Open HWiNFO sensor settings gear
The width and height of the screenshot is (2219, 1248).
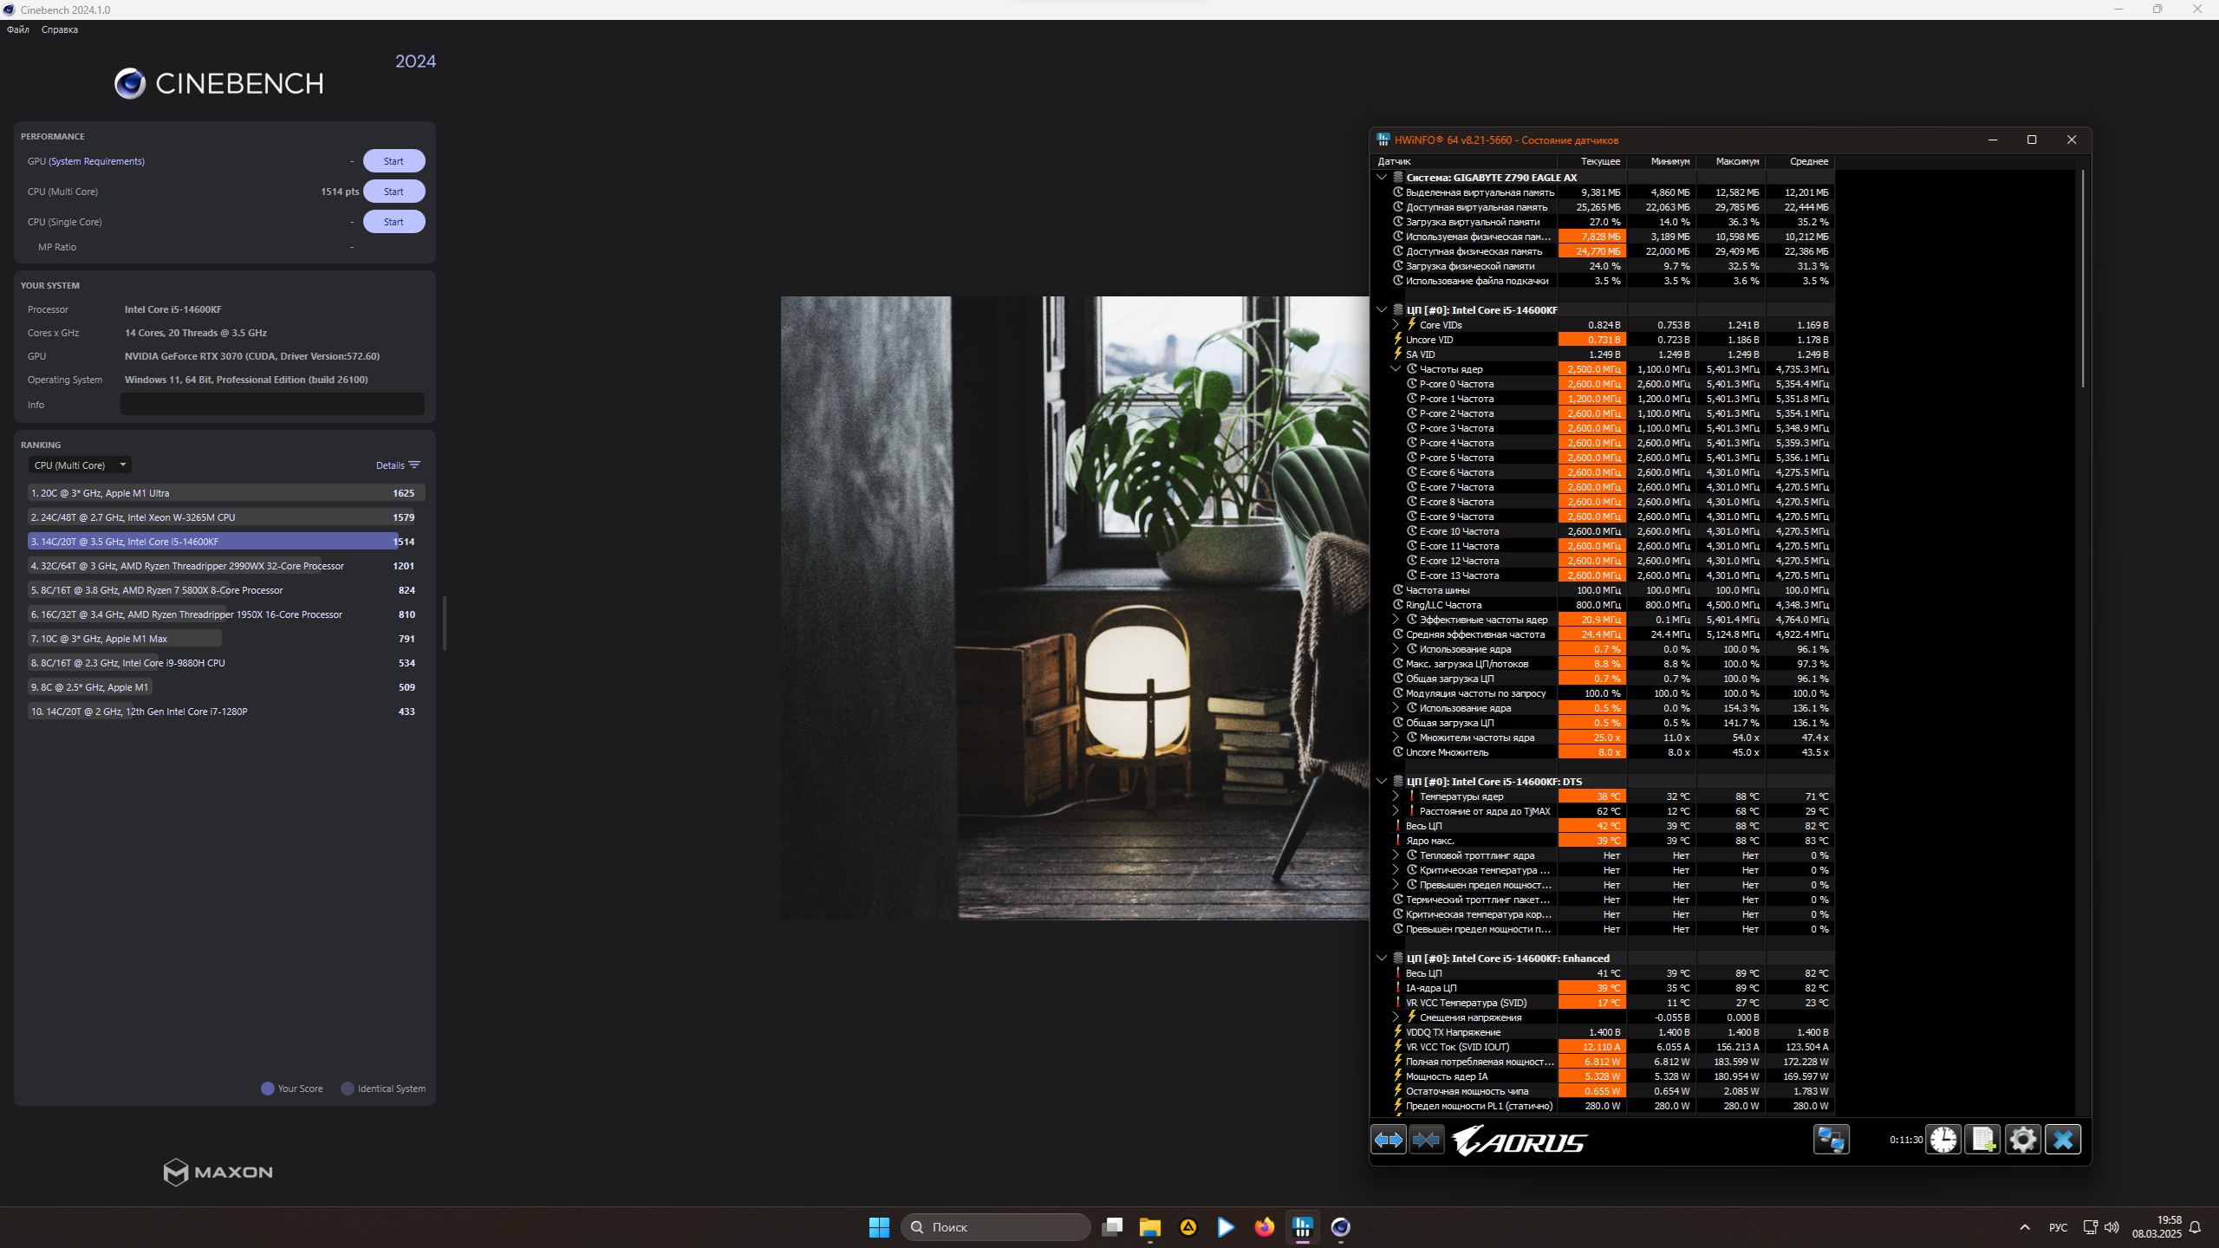2023,1140
